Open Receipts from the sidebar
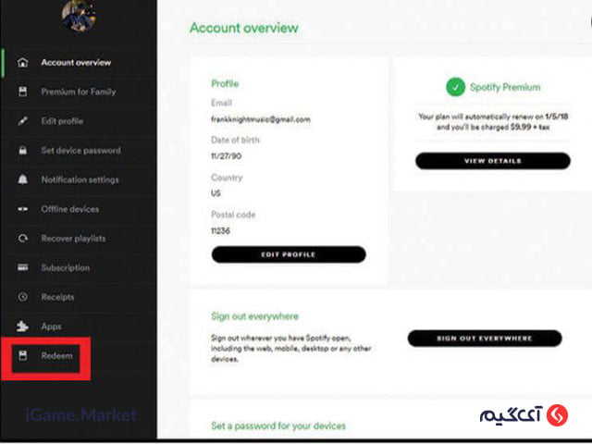The height and width of the screenshot is (444, 592). [x=57, y=297]
